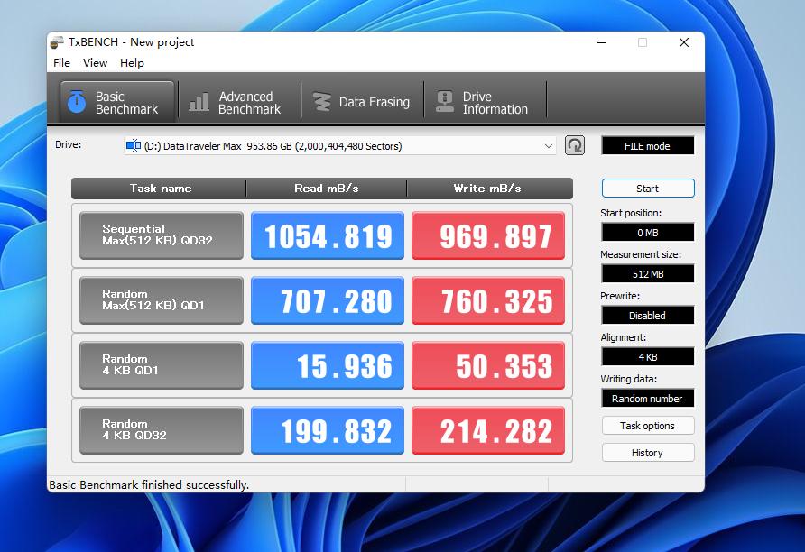Switch to the Data Erasing tab
This screenshot has height=552, width=805.
click(363, 102)
